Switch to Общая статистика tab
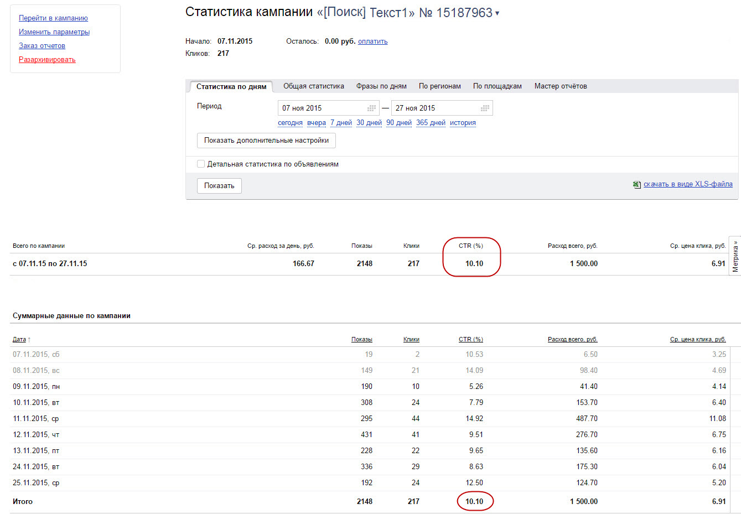The image size is (741, 514). tap(314, 86)
